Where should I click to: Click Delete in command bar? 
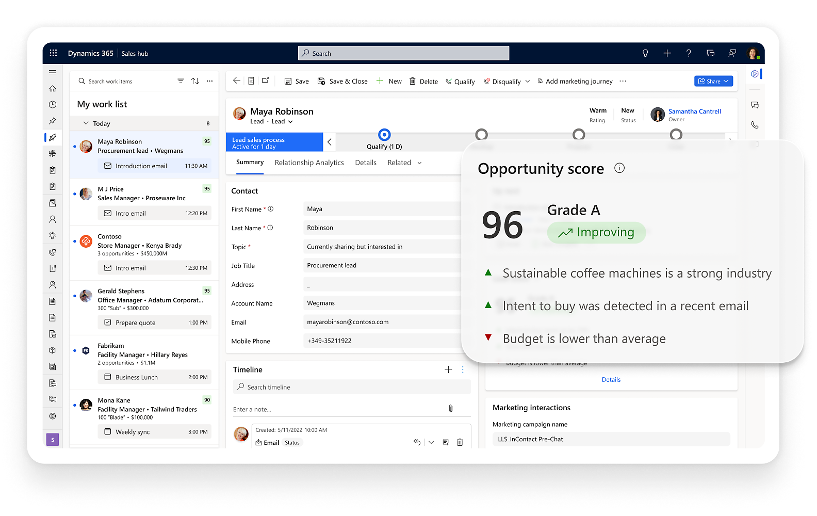(x=423, y=81)
